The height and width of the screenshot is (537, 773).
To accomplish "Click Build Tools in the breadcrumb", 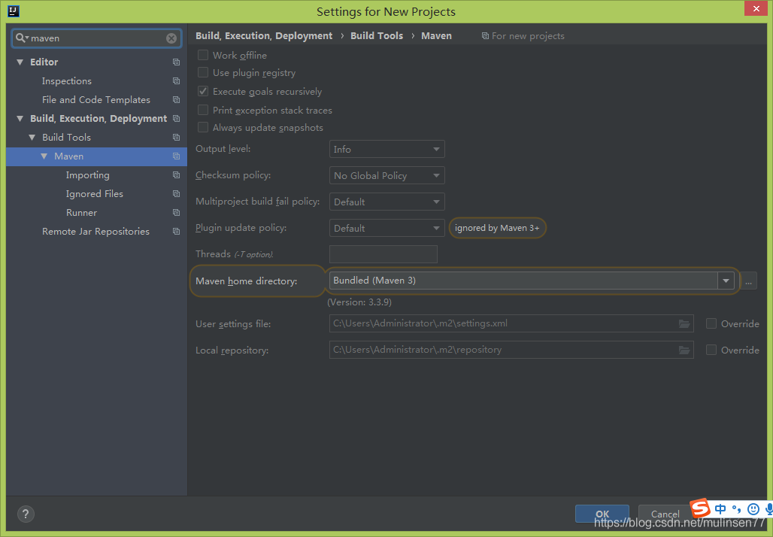I will pyautogui.click(x=377, y=36).
